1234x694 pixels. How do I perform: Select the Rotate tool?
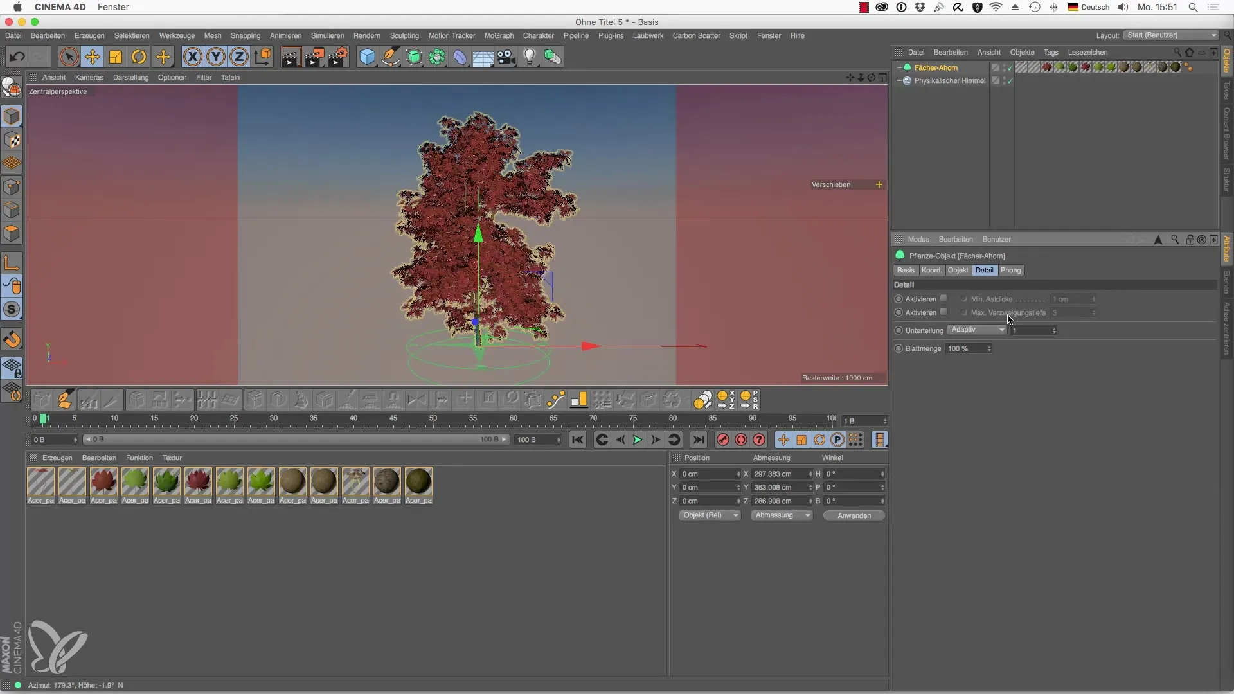point(139,57)
